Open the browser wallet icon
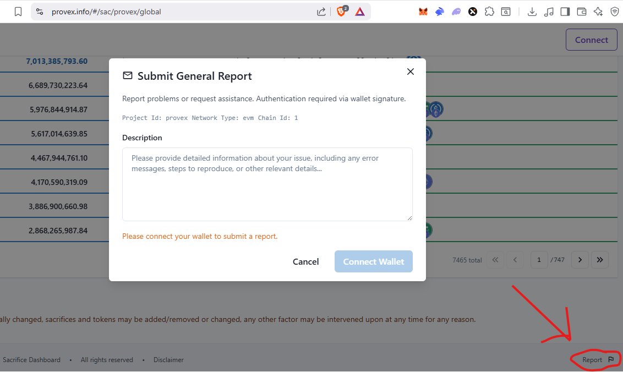623x372 pixels. pyautogui.click(x=582, y=11)
